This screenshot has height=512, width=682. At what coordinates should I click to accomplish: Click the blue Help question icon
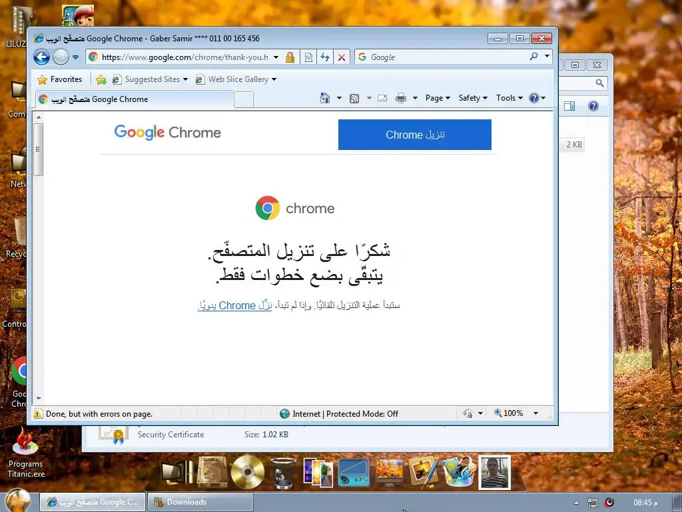(534, 98)
